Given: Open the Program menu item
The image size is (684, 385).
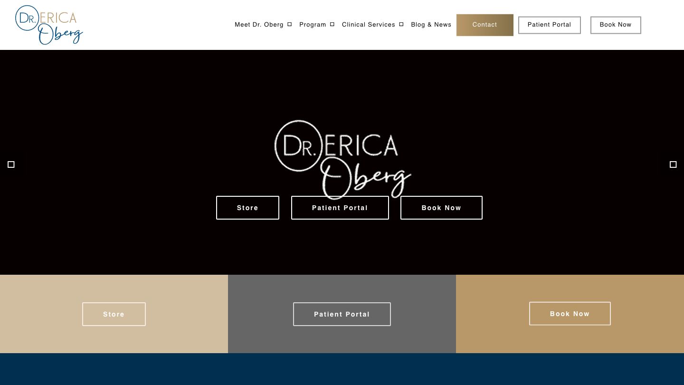Looking at the screenshot, I should (x=313, y=25).
